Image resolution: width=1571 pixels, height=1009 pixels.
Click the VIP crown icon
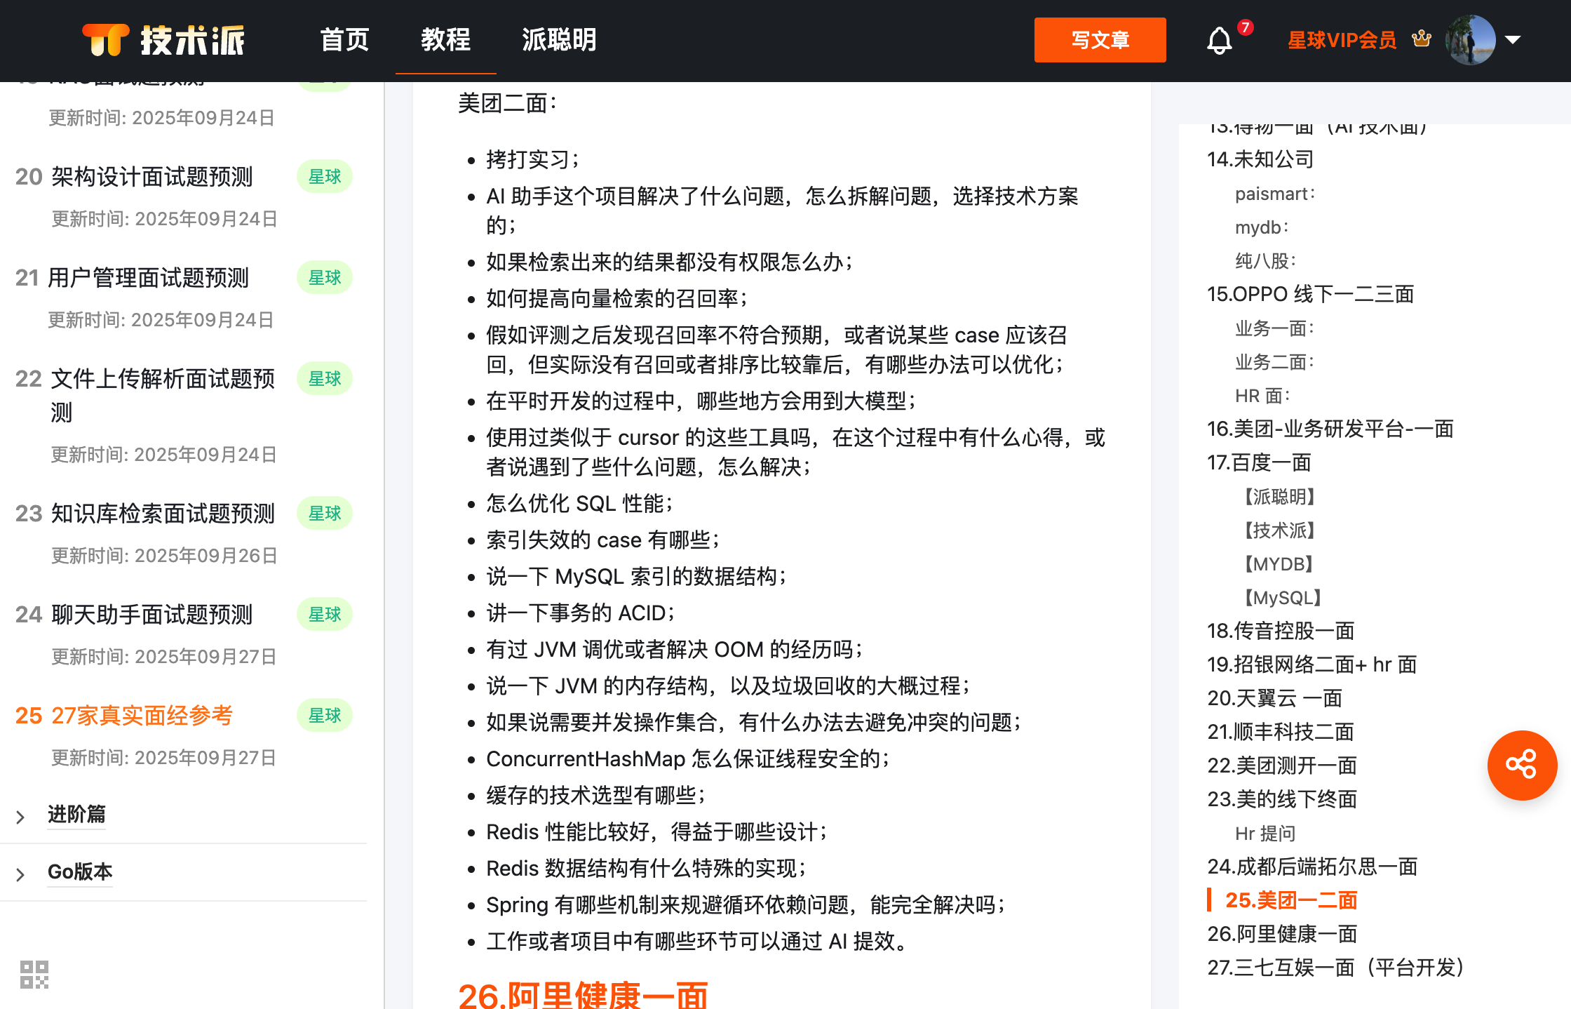pyautogui.click(x=1422, y=39)
